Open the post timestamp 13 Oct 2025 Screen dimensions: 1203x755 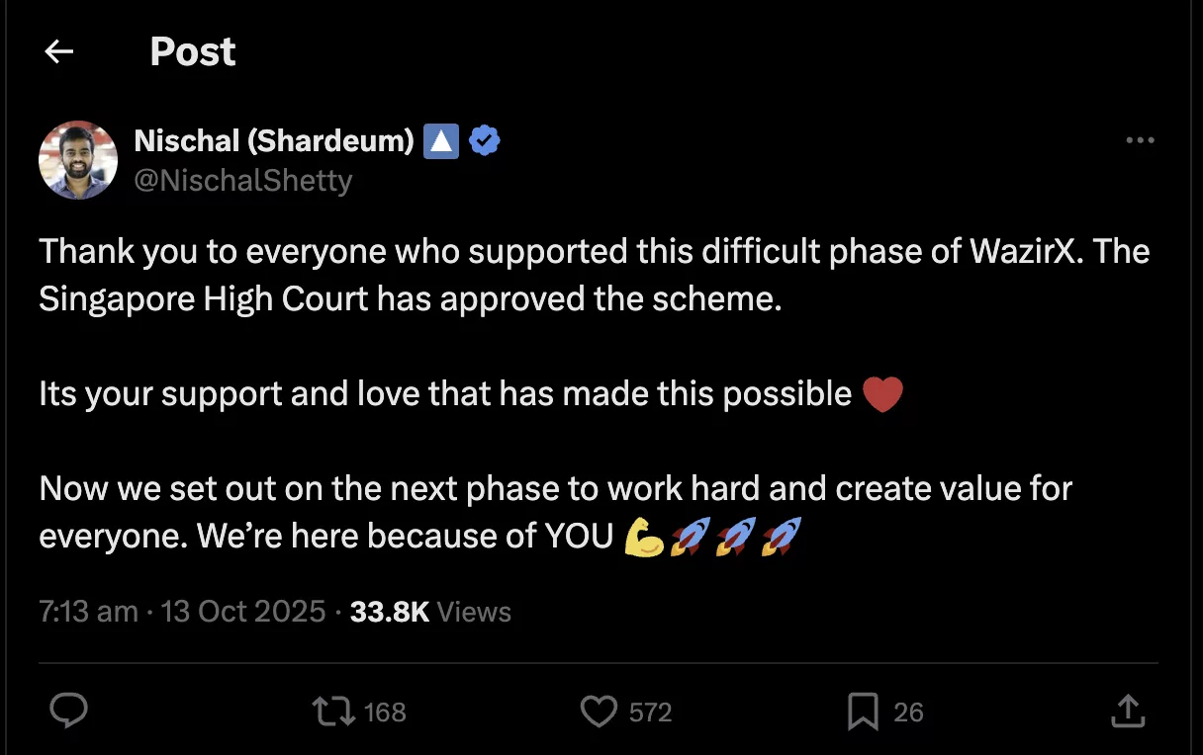[242, 611]
